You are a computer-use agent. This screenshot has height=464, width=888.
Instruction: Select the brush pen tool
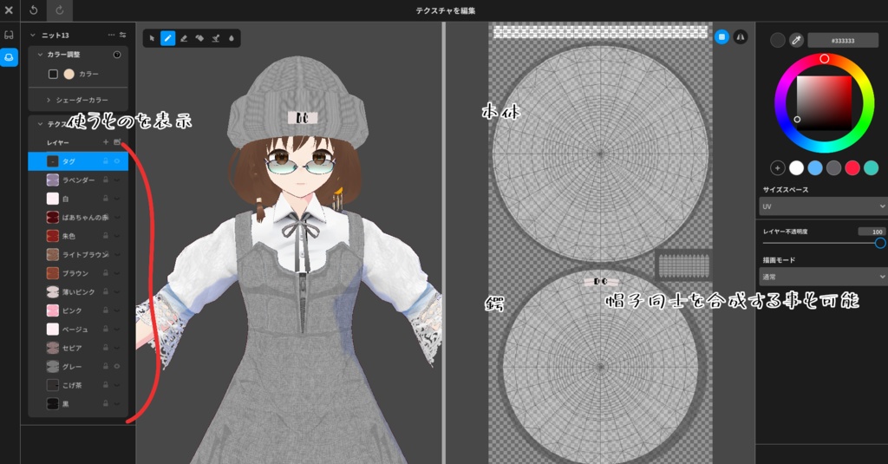click(x=167, y=38)
